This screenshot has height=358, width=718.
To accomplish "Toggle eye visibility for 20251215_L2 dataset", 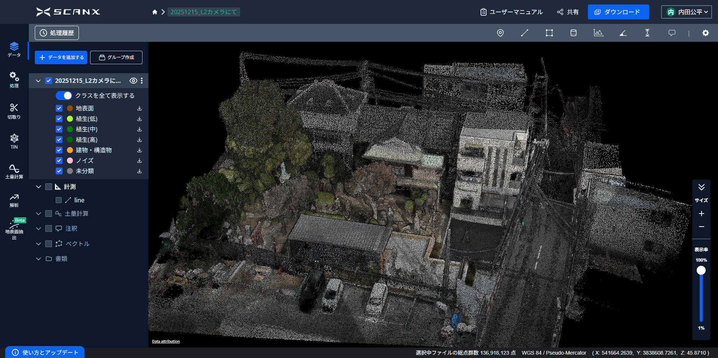I will click(133, 81).
